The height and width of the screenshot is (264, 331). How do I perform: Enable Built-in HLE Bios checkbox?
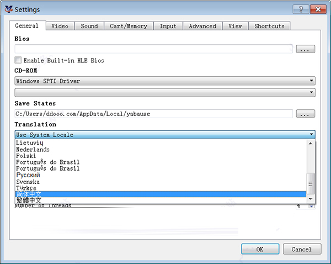[x=18, y=60]
